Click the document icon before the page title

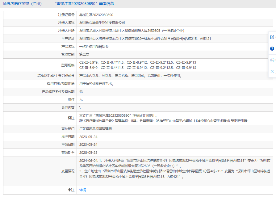(5, 3)
